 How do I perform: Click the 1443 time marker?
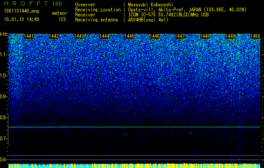(79, 36)
